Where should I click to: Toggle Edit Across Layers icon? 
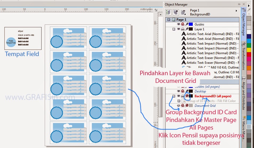[176, 12]
